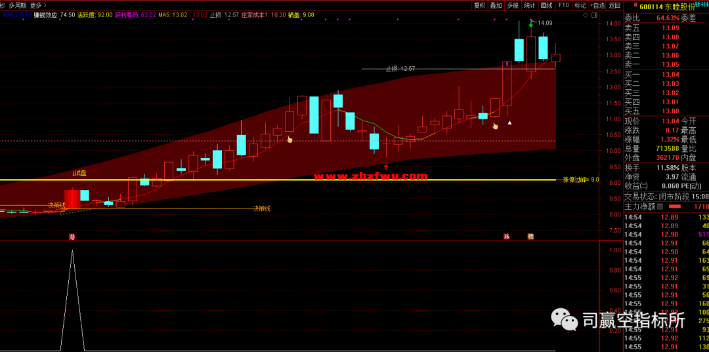709x352 pixels.
Task: Click the 叠加 overlay button
Action: click(x=496, y=5)
